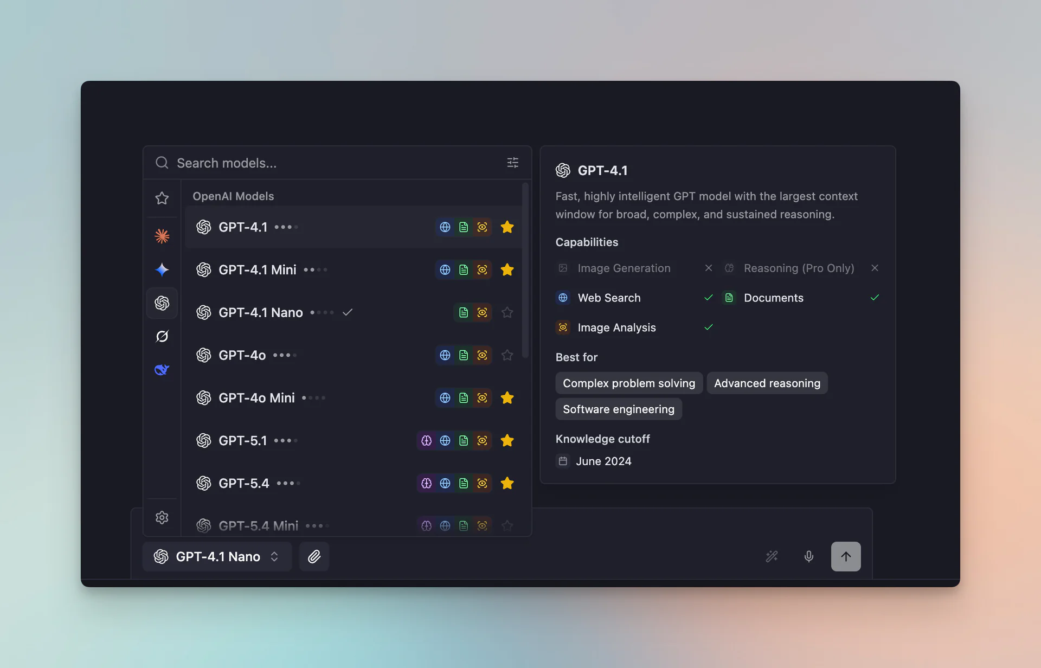Pick the GPT-4.1 Nano model

[x=353, y=312]
